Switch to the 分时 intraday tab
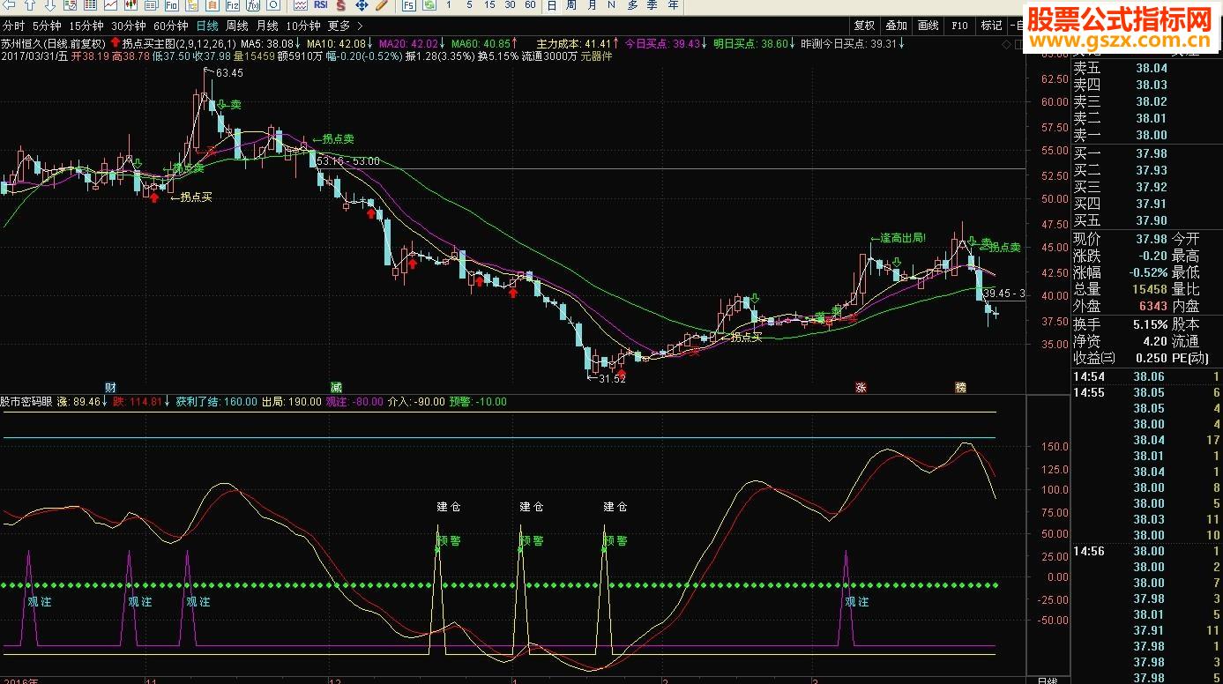The height and width of the screenshot is (684, 1223). (13, 26)
